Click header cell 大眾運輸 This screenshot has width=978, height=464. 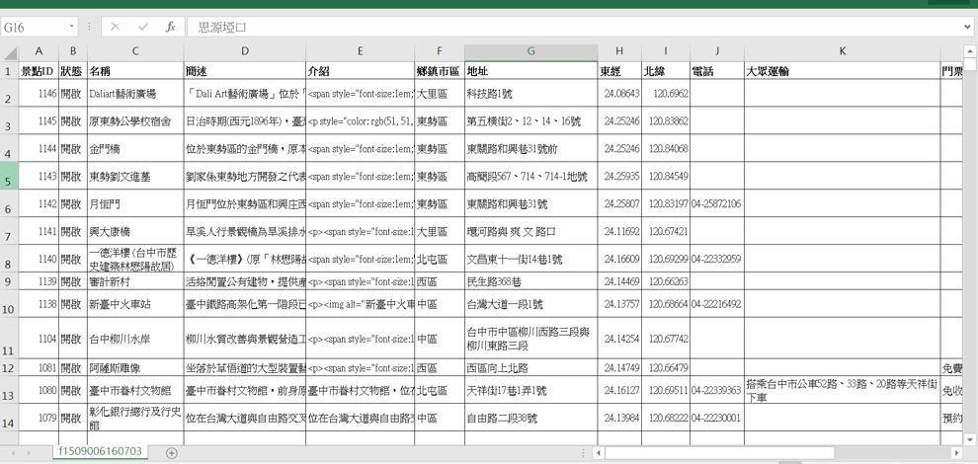click(842, 71)
